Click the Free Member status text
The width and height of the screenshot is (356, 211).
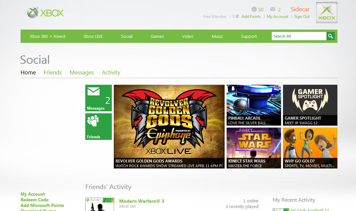[215, 17]
